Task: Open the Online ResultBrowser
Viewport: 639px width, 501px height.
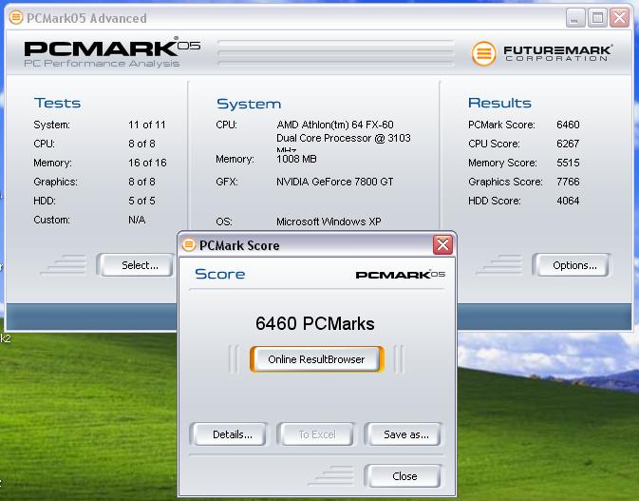Action: pos(316,359)
